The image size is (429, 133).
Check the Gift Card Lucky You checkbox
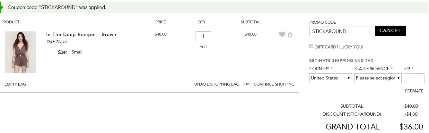(x=311, y=46)
